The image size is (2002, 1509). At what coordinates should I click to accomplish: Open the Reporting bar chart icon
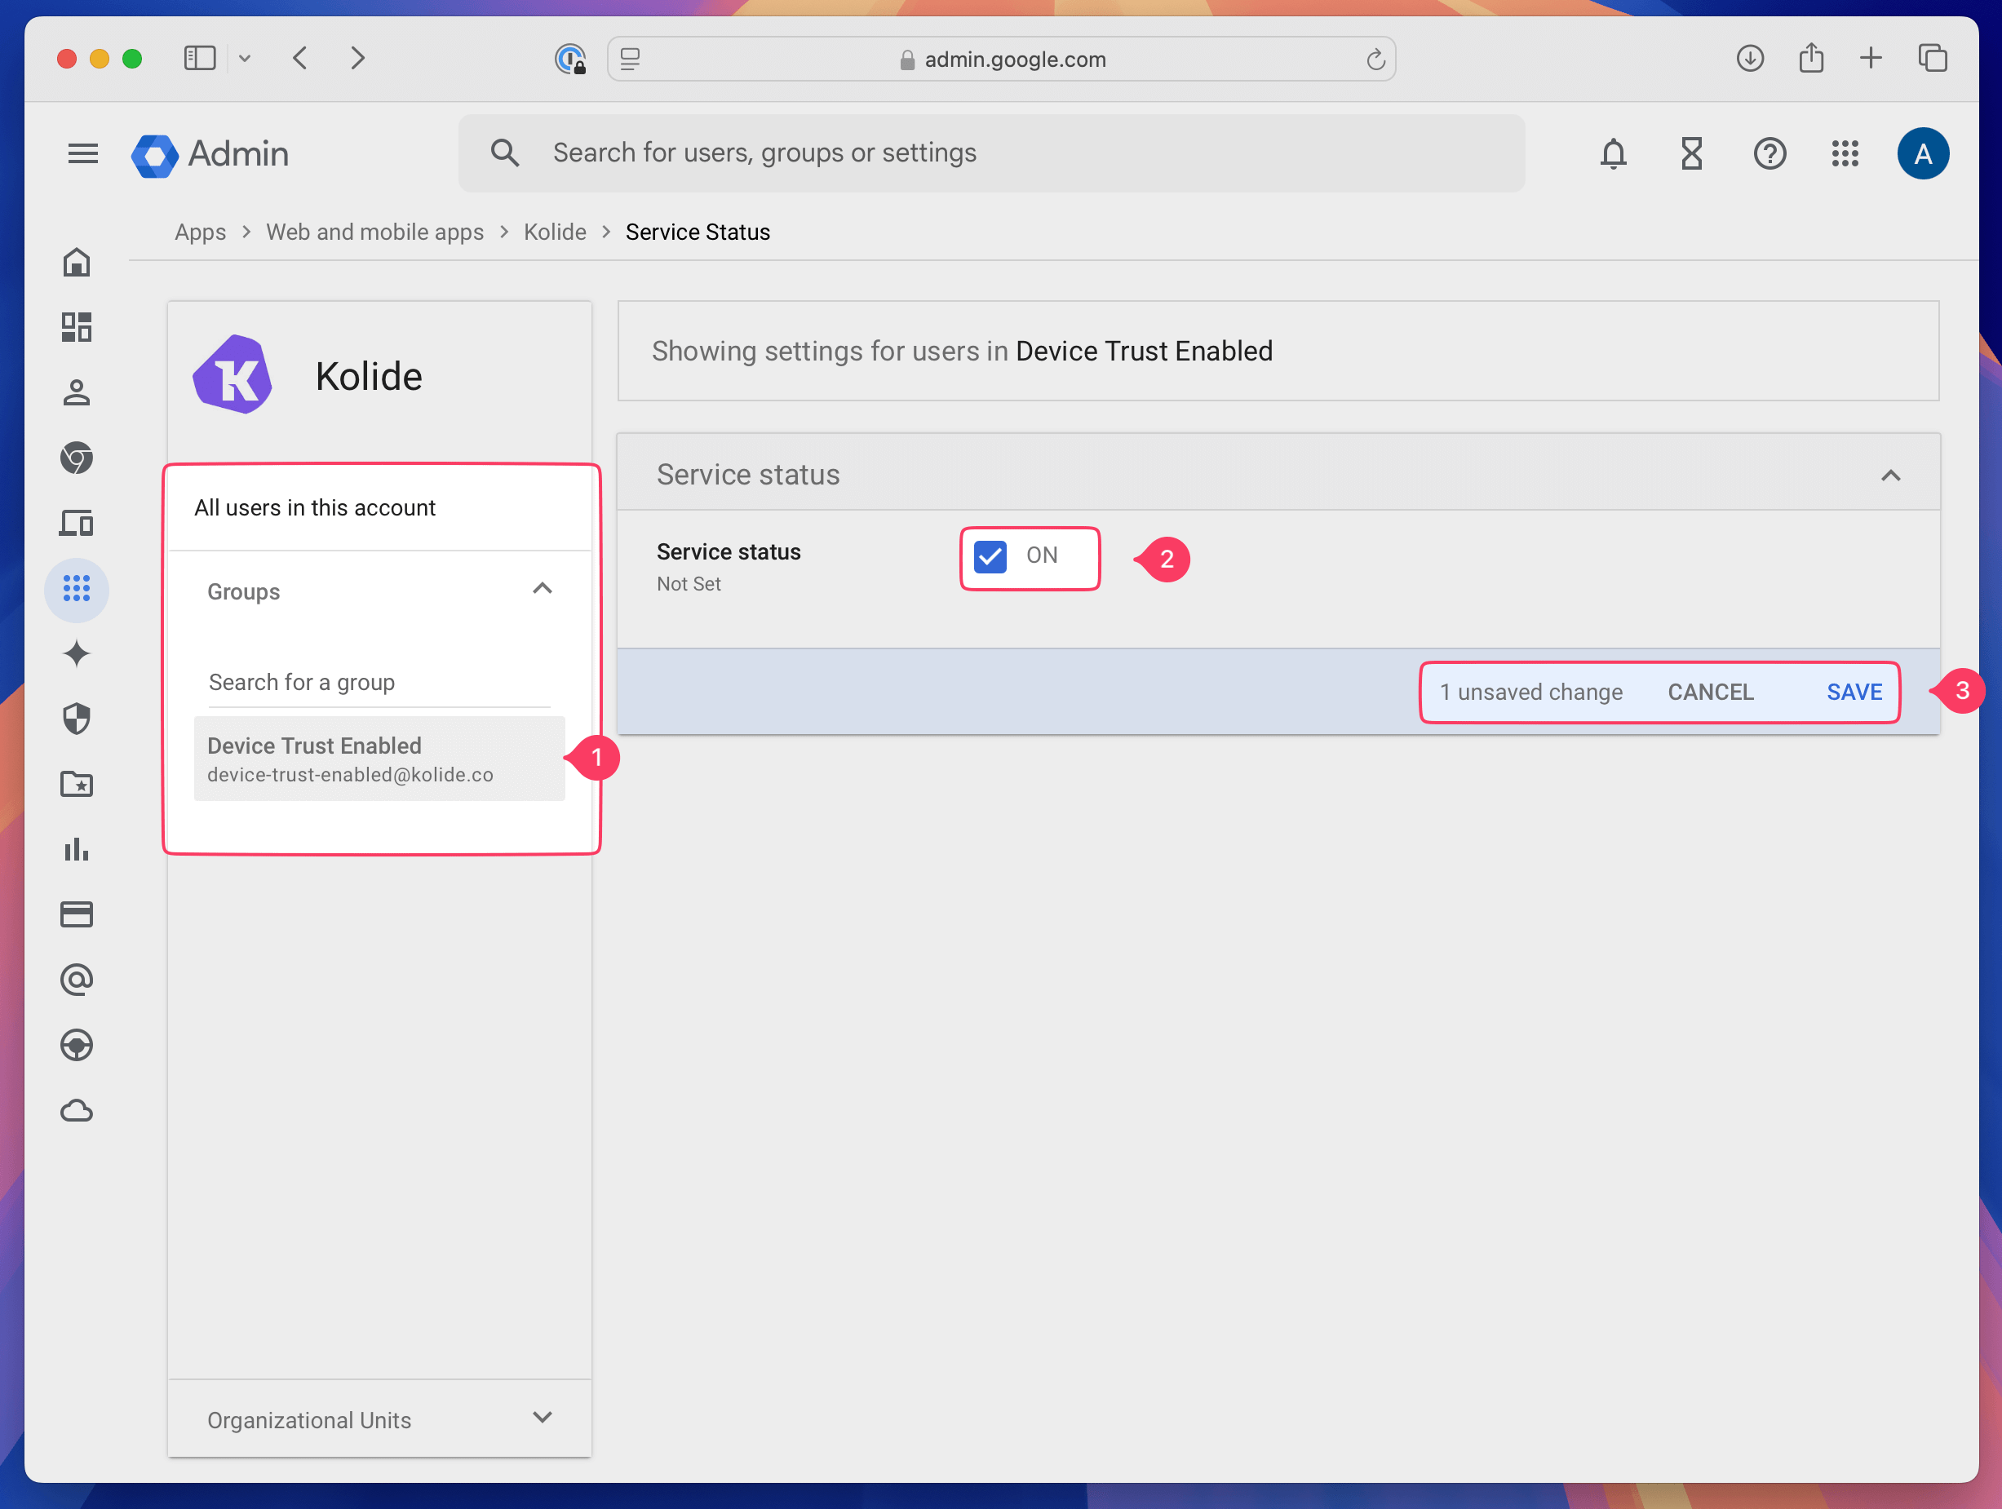point(77,849)
